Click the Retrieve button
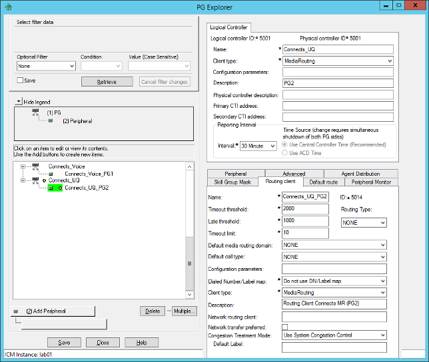 pos(107,82)
